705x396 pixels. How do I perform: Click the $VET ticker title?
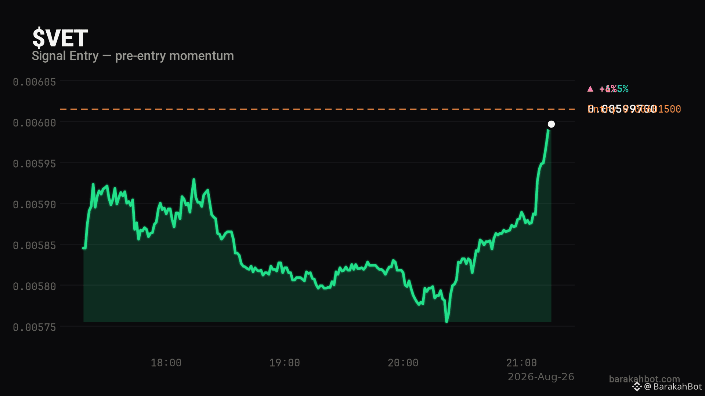[x=60, y=38]
